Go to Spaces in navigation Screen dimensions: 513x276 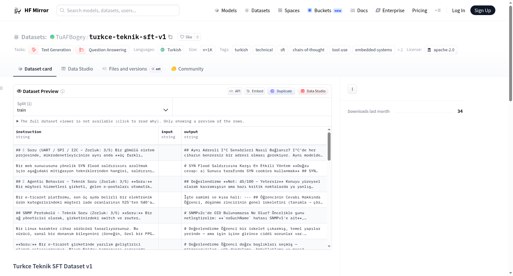(289, 10)
